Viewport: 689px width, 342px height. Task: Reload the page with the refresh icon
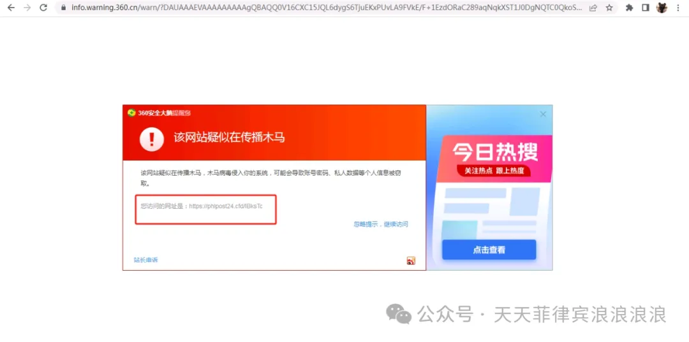[x=43, y=8]
